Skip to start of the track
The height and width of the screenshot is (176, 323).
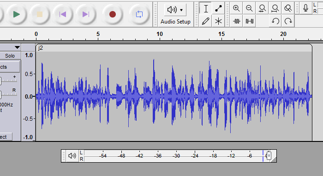(x=62, y=14)
